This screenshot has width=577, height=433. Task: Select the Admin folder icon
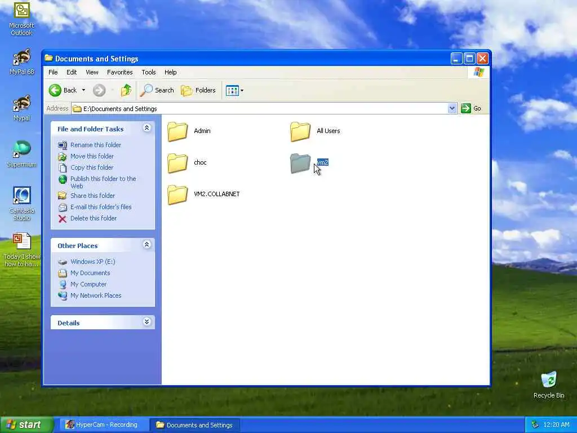[177, 131]
